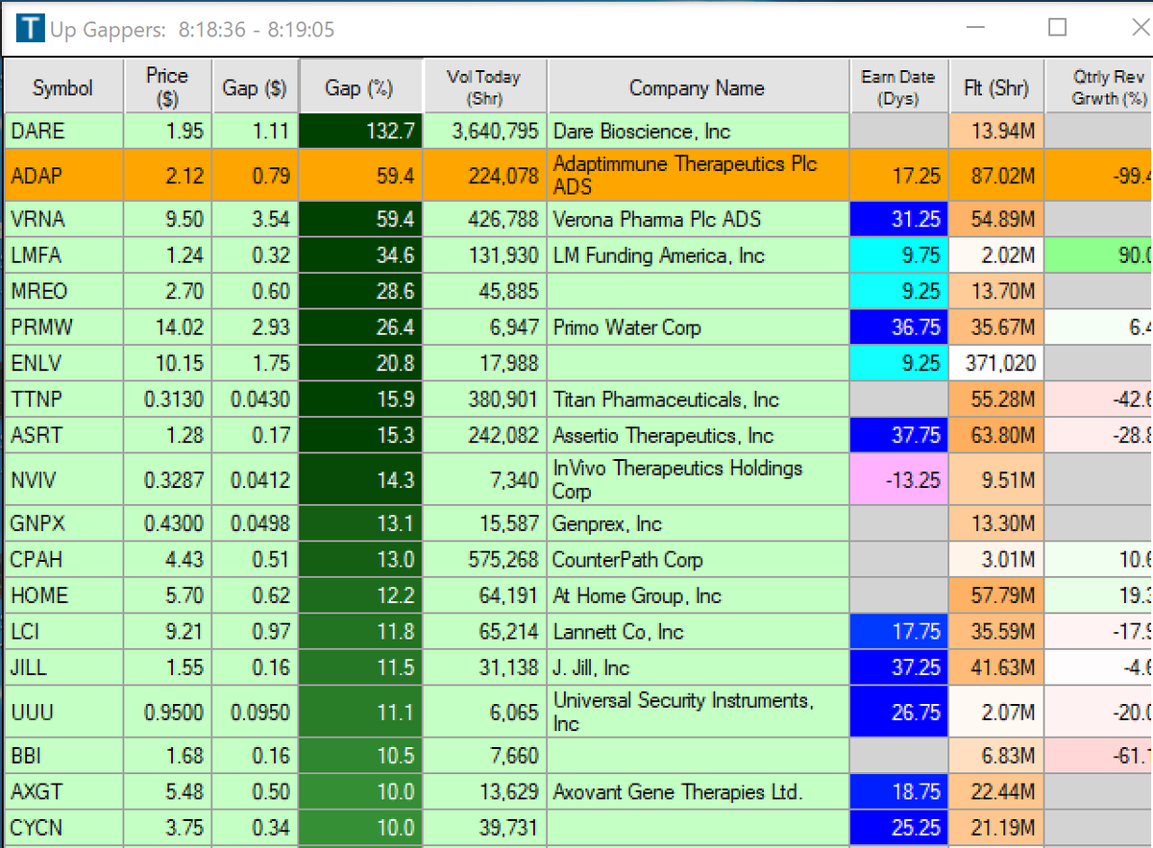Sort by the Symbol column header
The width and height of the screenshot is (1153, 848).
coord(63,87)
